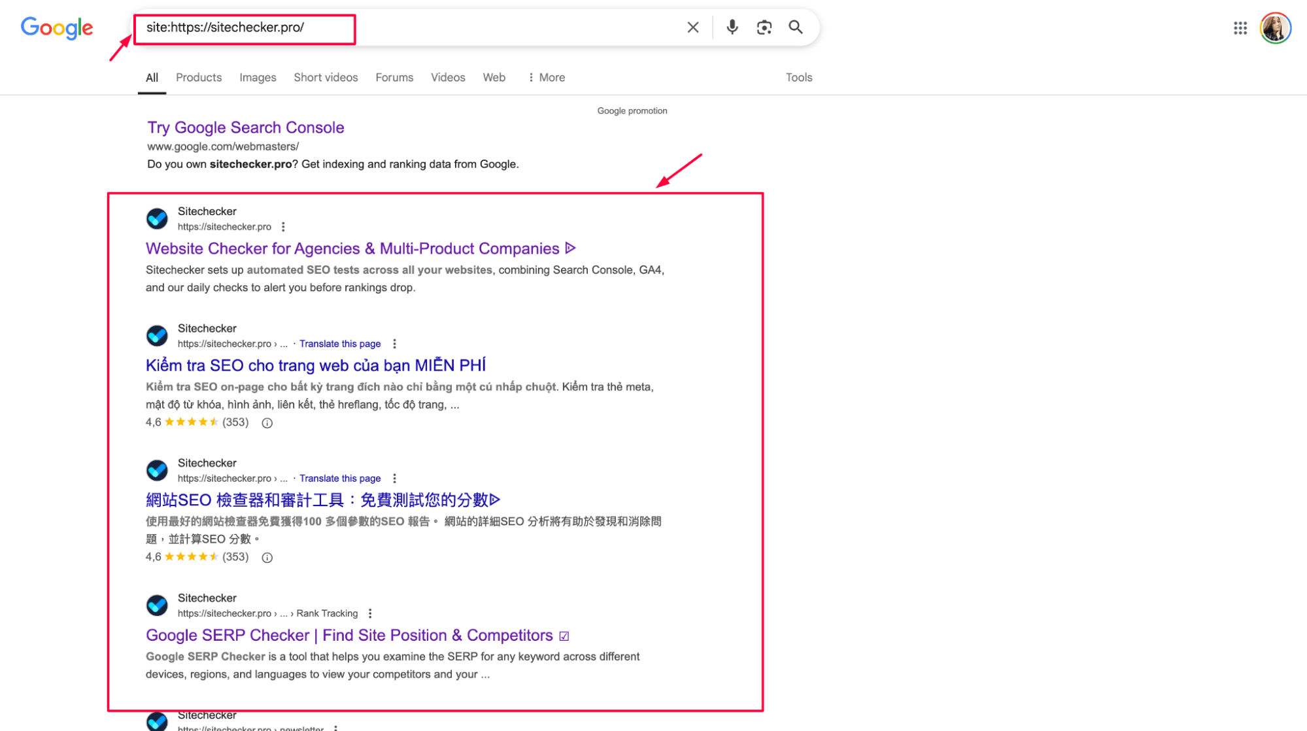
Task: Open three-dot menu for Website Checker result
Action: [283, 227]
